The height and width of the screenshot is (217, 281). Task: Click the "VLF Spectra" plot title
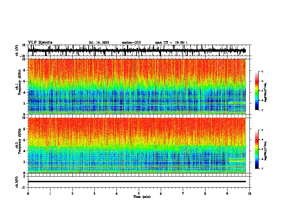tap(40, 43)
